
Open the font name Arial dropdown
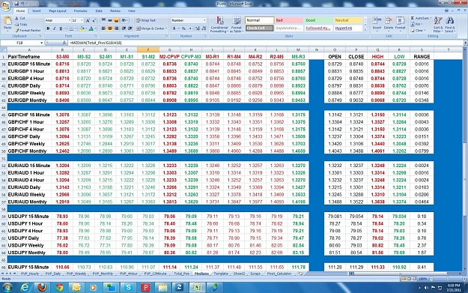pyautogui.click(x=70, y=20)
